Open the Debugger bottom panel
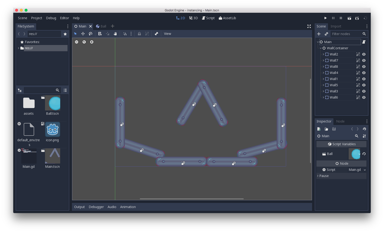The image size is (384, 232). coord(96,207)
